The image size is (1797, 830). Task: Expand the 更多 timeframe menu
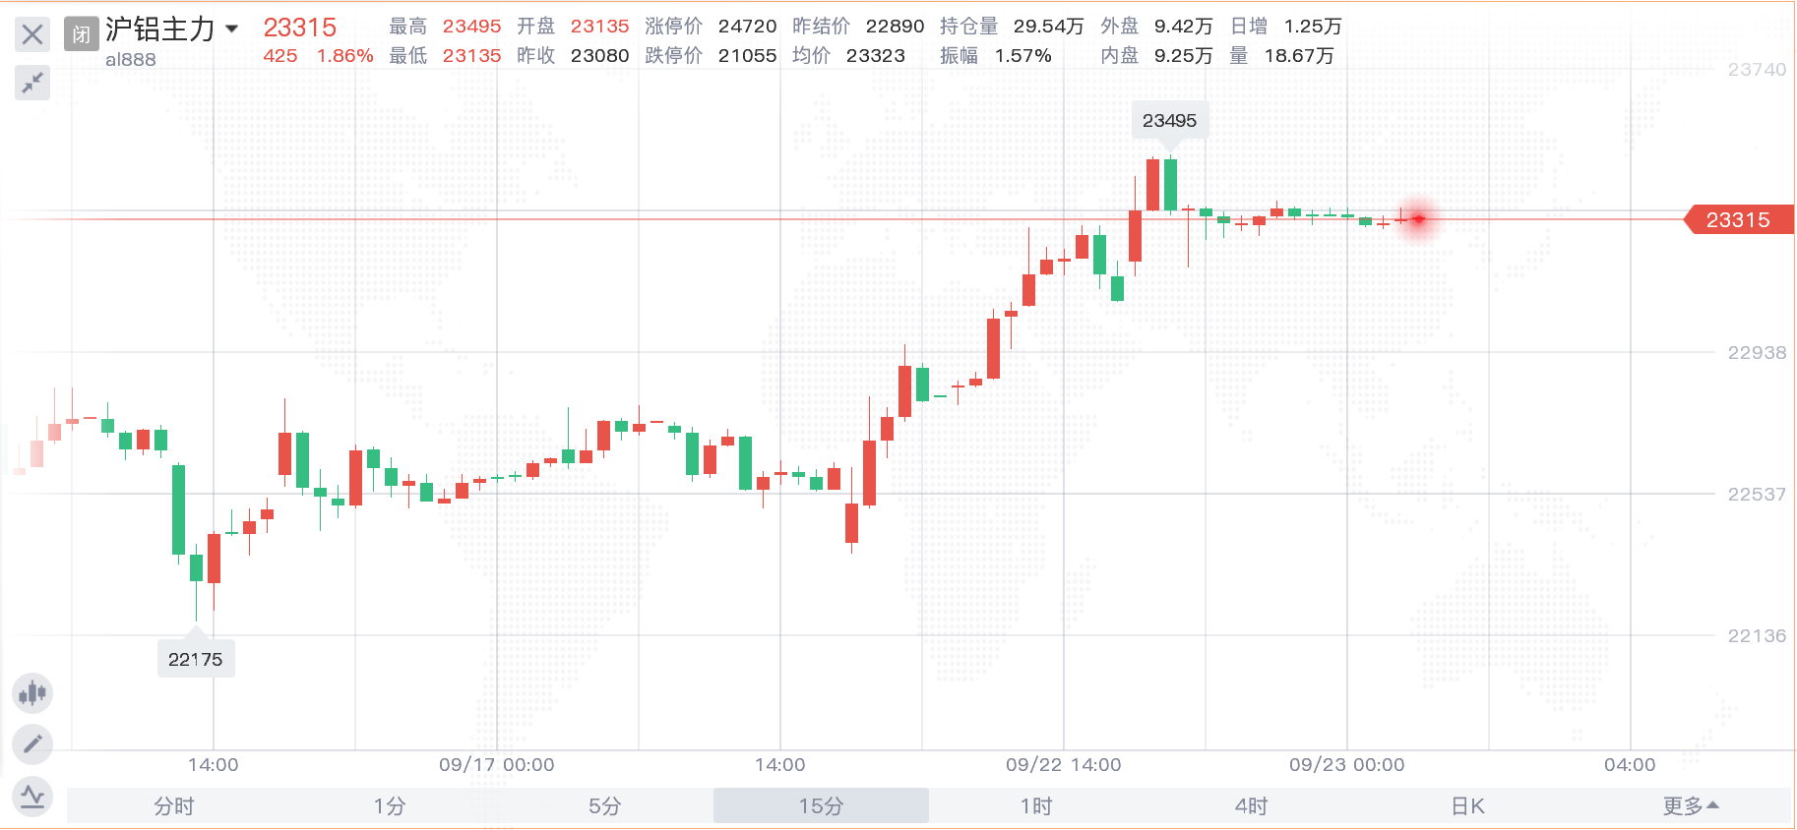[1691, 806]
